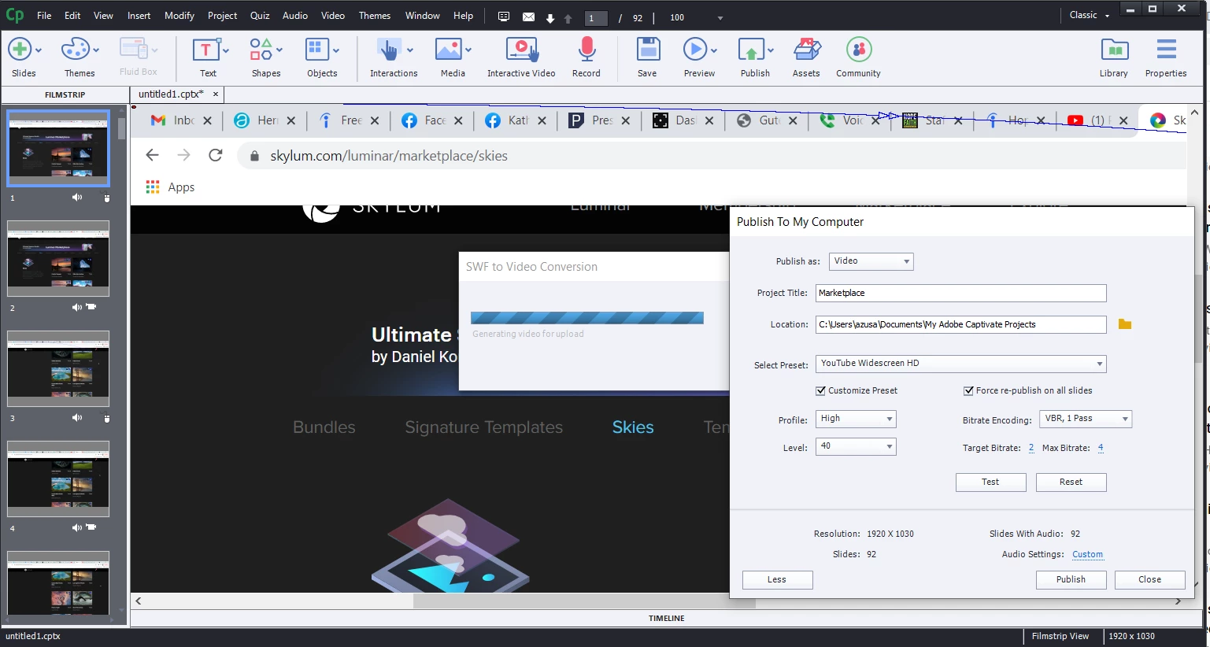
Task: Open the Themes palette icon
Action: 75,50
